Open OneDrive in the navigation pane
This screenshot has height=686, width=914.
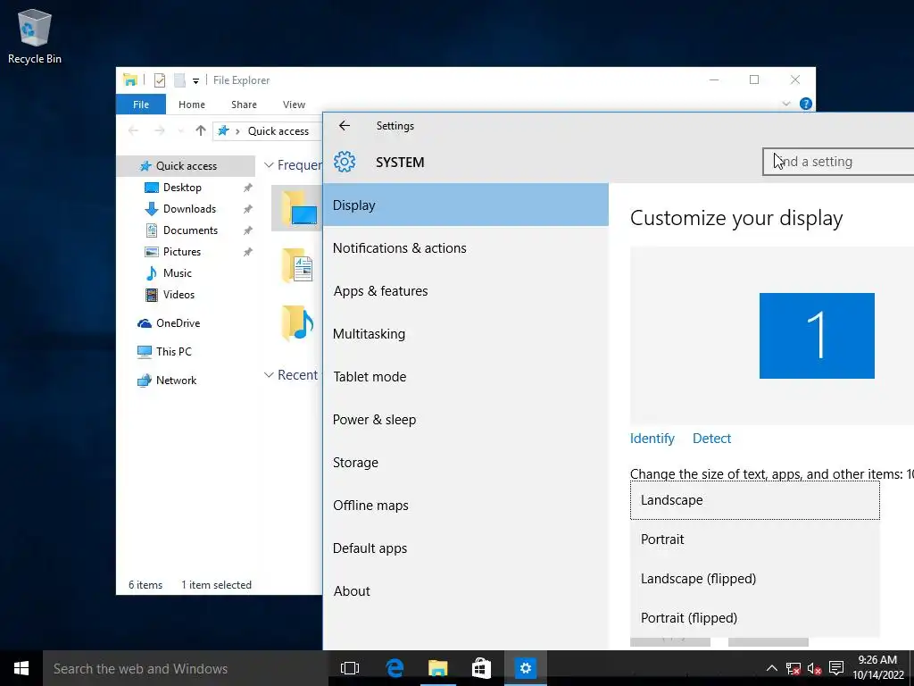pyautogui.click(x=178, y=323)
